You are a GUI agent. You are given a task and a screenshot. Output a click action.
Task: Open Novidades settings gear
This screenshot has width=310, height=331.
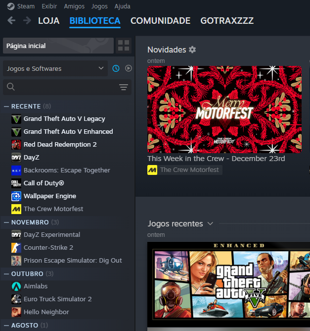[x=192, y=50]
